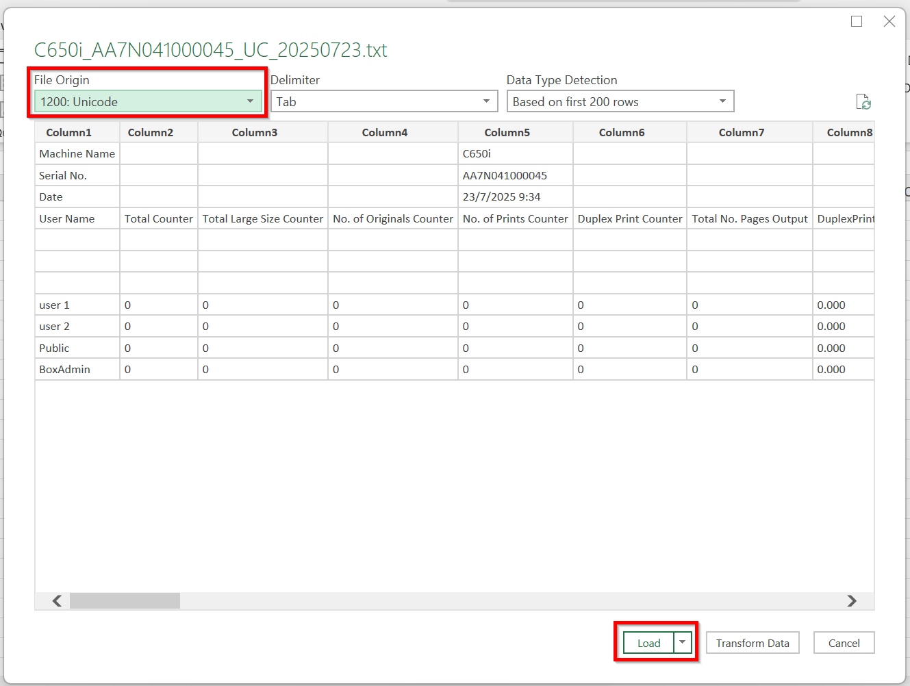Click the date cell 23/7/2025 9:34
This screenshot has height=686, width=910.
[501, 196]
